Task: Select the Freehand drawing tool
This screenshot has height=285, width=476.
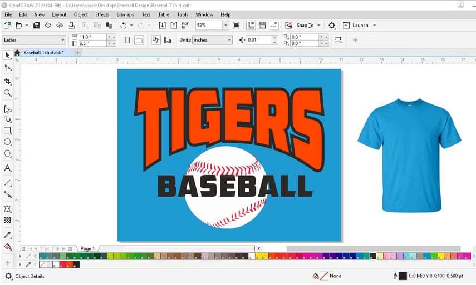Action: tap(8, 109)
